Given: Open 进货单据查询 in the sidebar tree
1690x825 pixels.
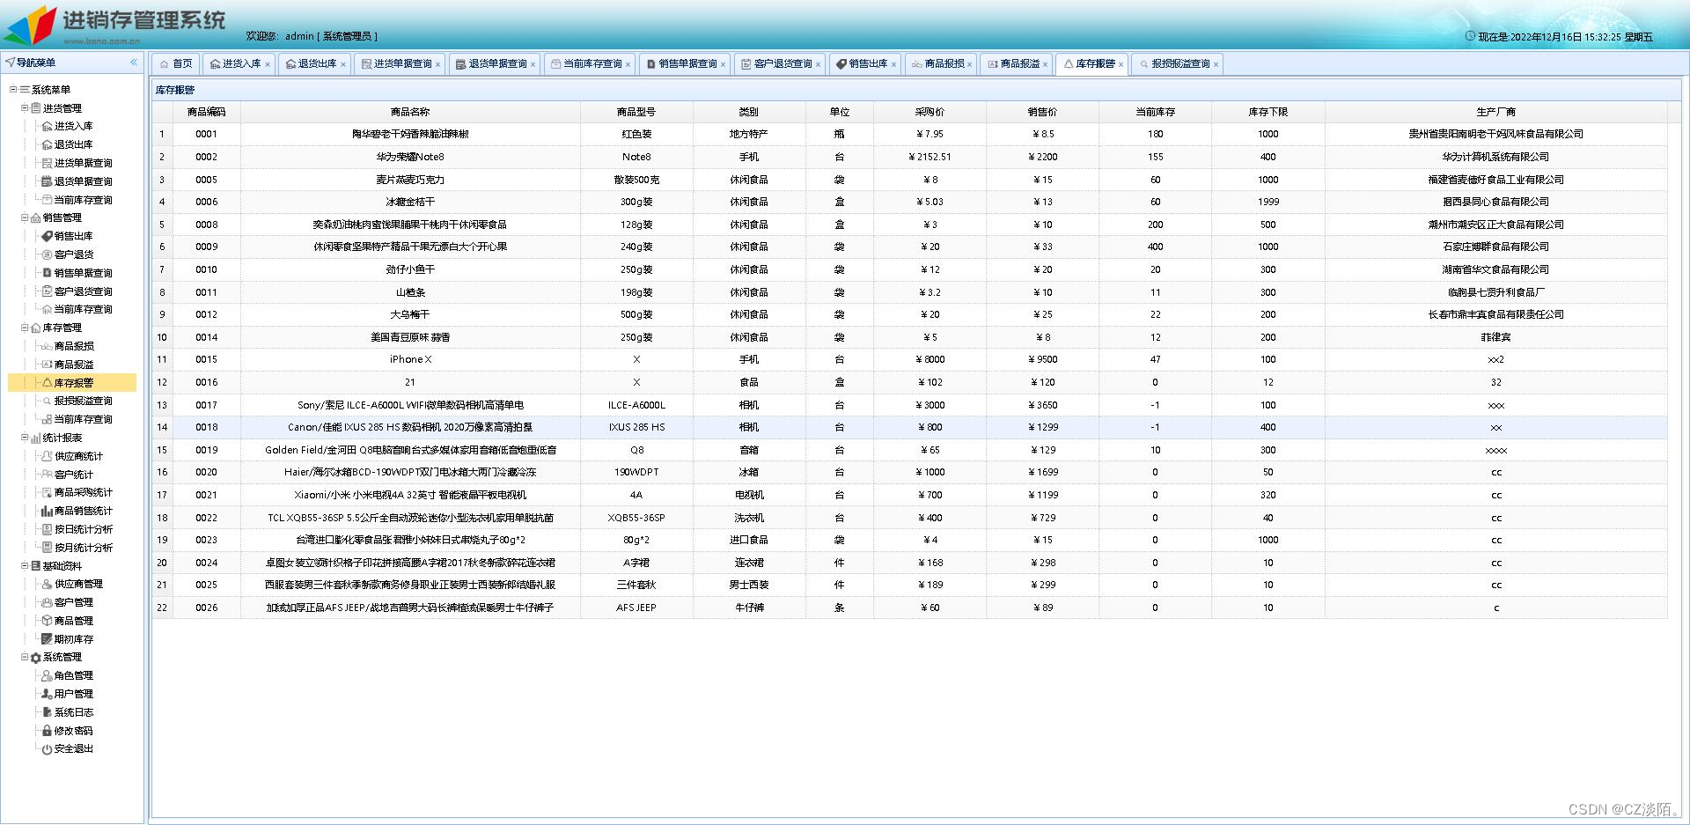Looking at the screenshot, I should 83,164.
